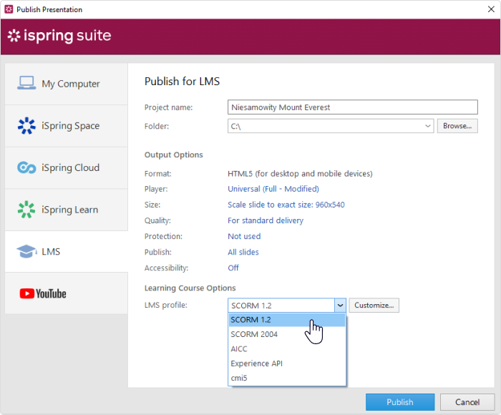Open the Universal (Full - Modified) player link
This screenshot has height=415, width=501.
click(273, 189)
